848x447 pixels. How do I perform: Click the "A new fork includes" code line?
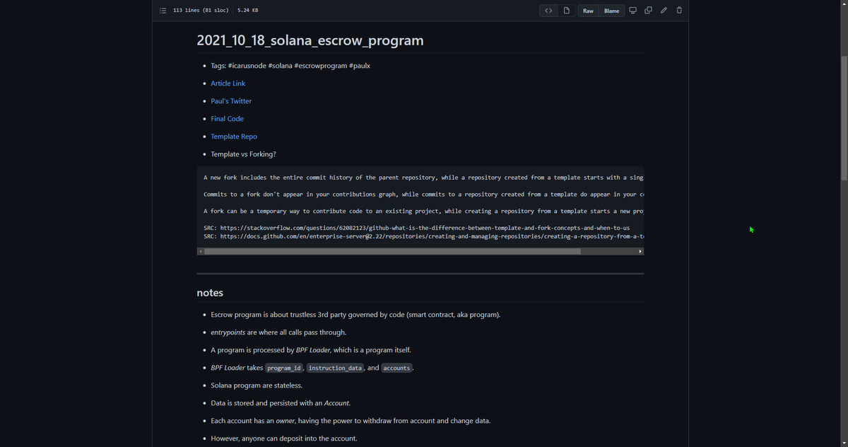[423, 178]
